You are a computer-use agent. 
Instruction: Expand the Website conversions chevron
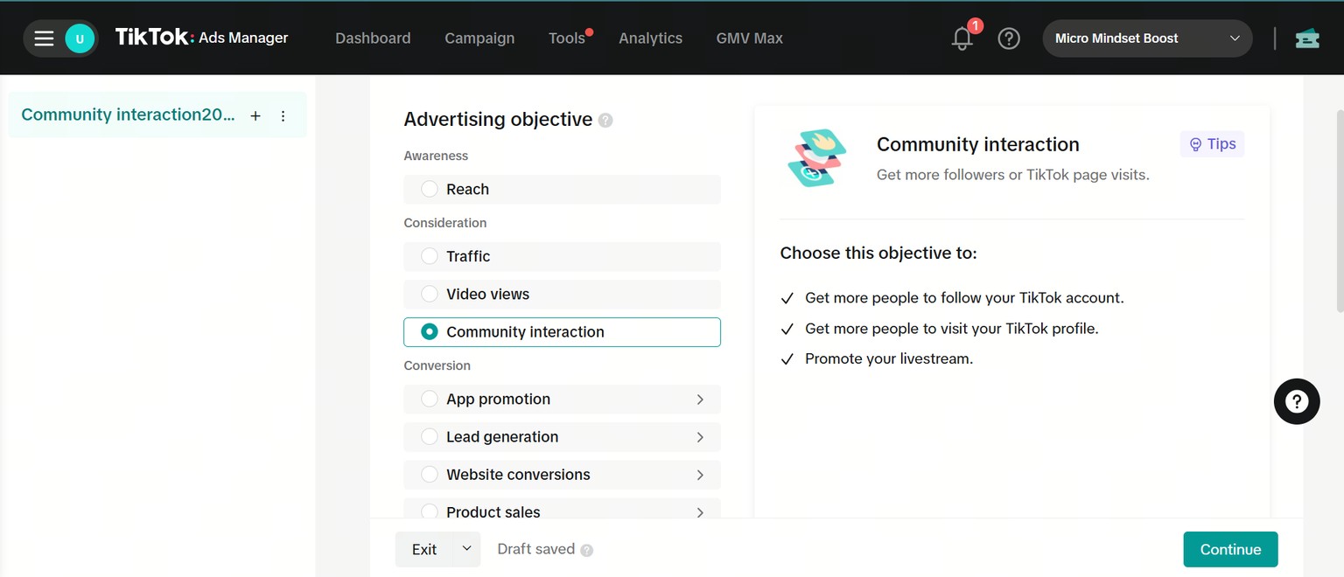coord(700,475)
